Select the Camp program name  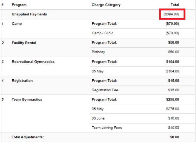pos(17,24)
